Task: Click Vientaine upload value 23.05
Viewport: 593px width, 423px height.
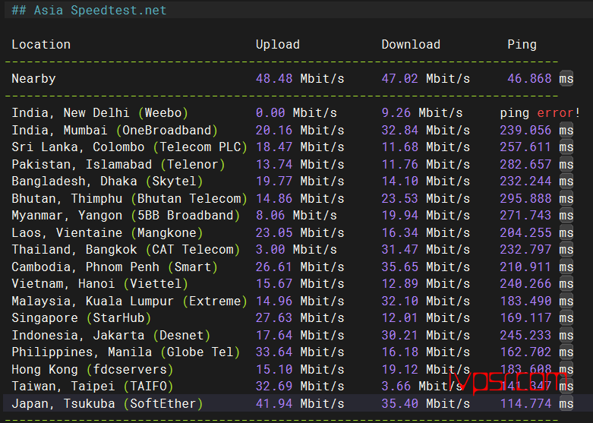Action: 274,232
